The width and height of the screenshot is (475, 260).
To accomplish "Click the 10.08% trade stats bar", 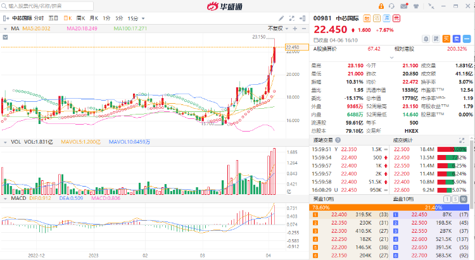I will pos(452,149).
